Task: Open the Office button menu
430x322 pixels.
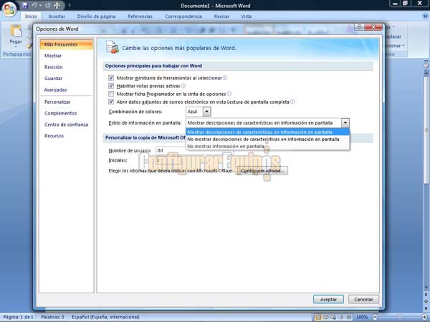Action: click(9, 9)
